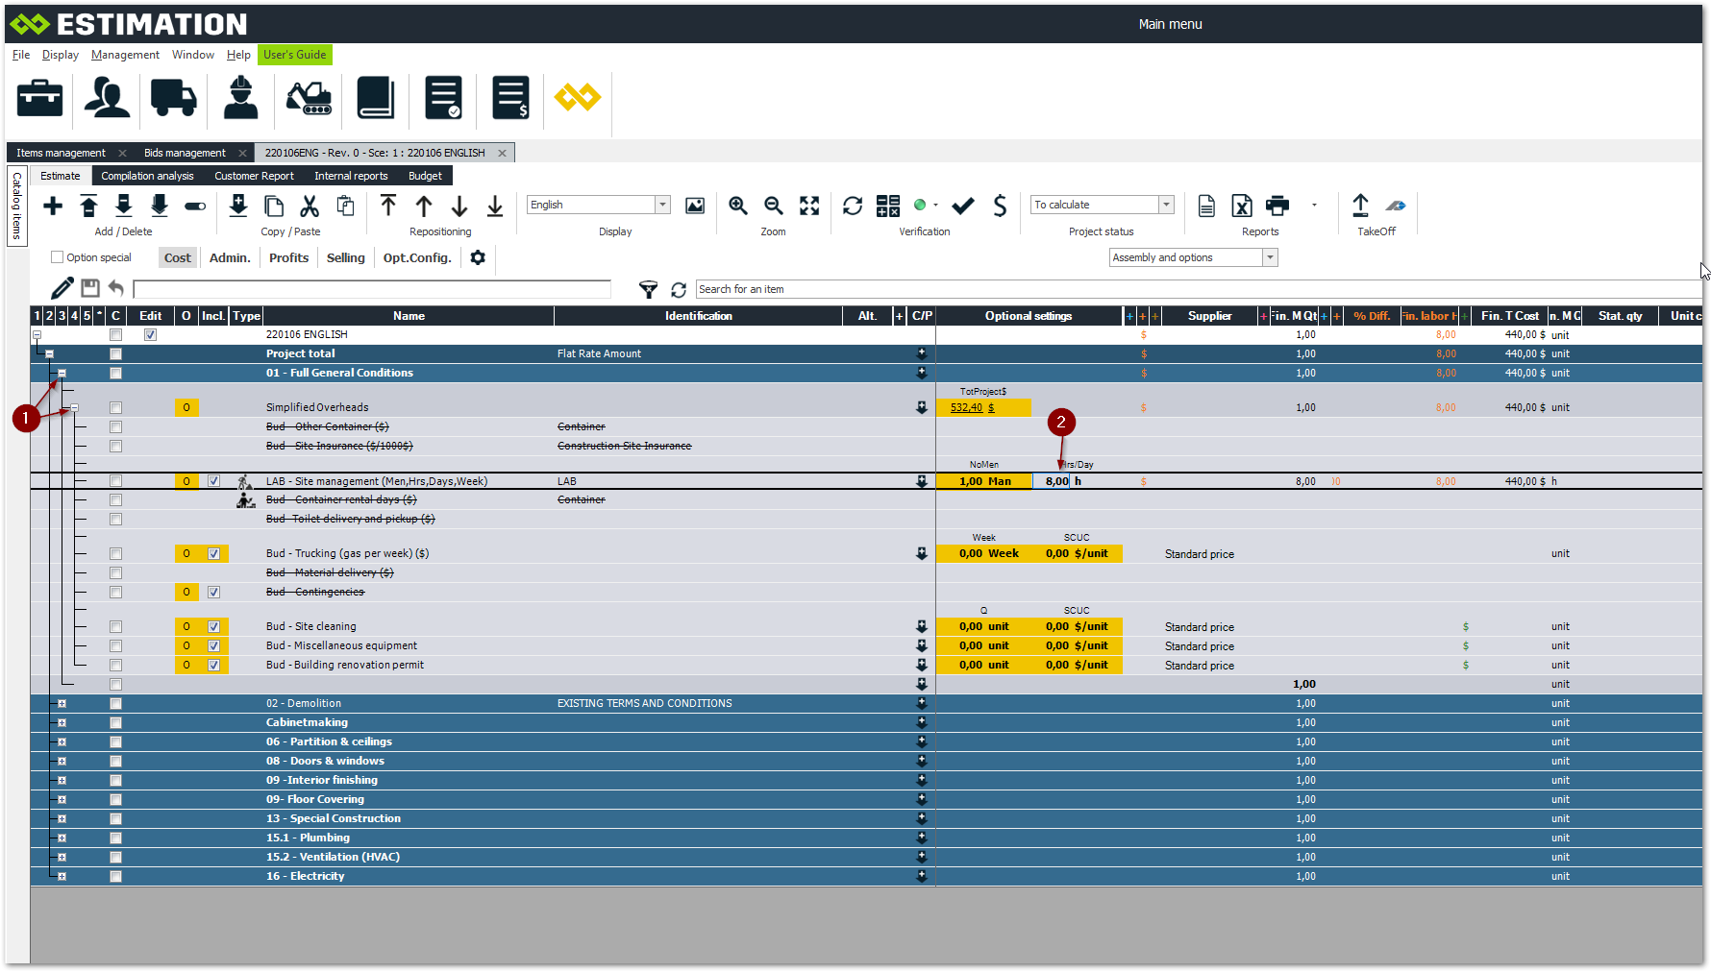This screenshot has width=1711, height=972.
Task: Open the delivery truck icon
Action: [173, 98]
